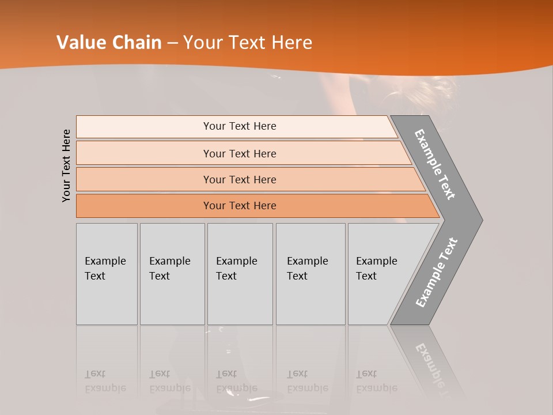Select the 'Your Text Here' part of the title
Viewport: 553px width, 415px height.
click(248, 43)
